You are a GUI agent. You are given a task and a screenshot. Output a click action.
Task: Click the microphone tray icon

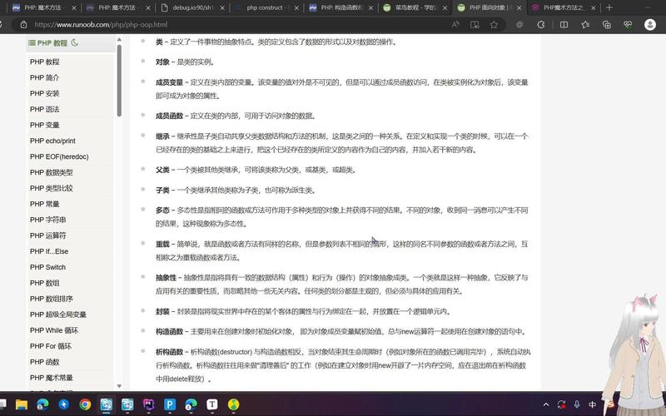click(577, 404)
